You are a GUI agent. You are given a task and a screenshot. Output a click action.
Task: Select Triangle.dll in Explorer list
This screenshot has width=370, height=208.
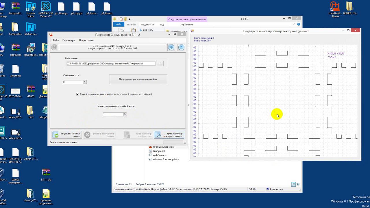coord(157,151)
